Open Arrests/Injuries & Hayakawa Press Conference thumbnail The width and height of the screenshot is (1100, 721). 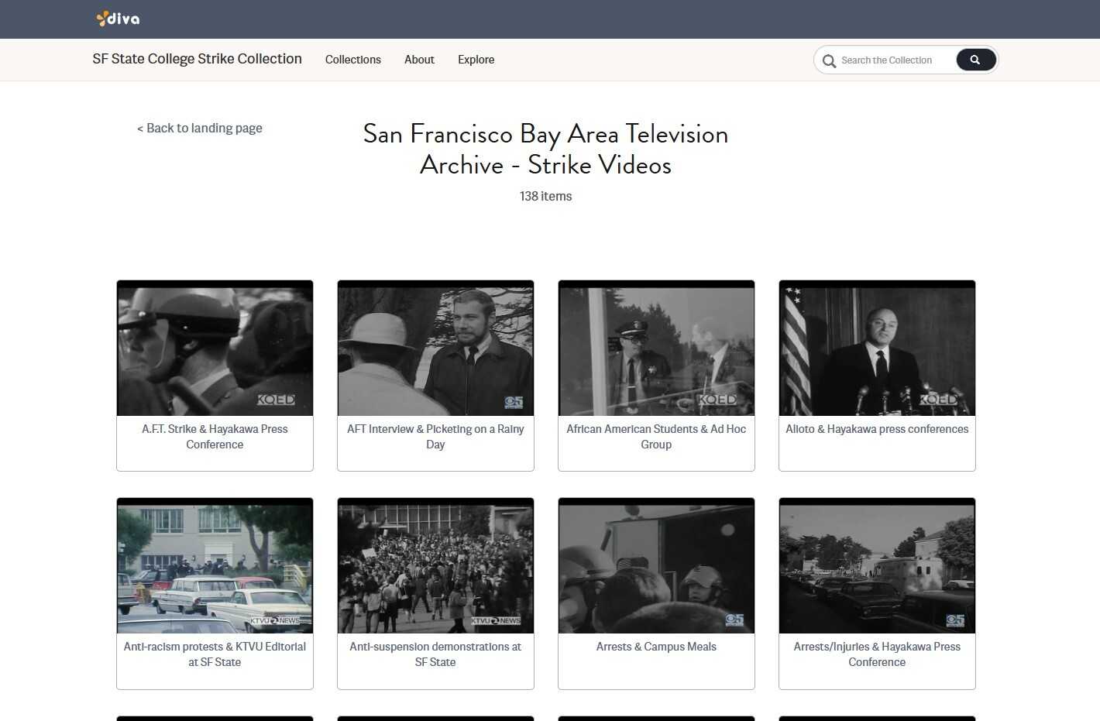click(x=877, y=566)
